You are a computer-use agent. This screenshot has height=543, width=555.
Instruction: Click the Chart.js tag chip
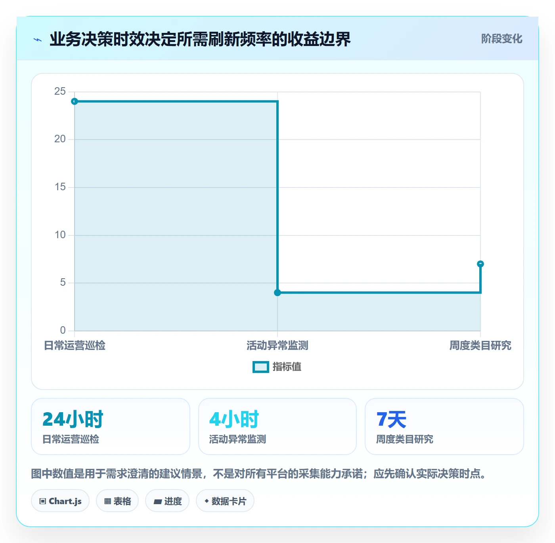pos(60,501)
